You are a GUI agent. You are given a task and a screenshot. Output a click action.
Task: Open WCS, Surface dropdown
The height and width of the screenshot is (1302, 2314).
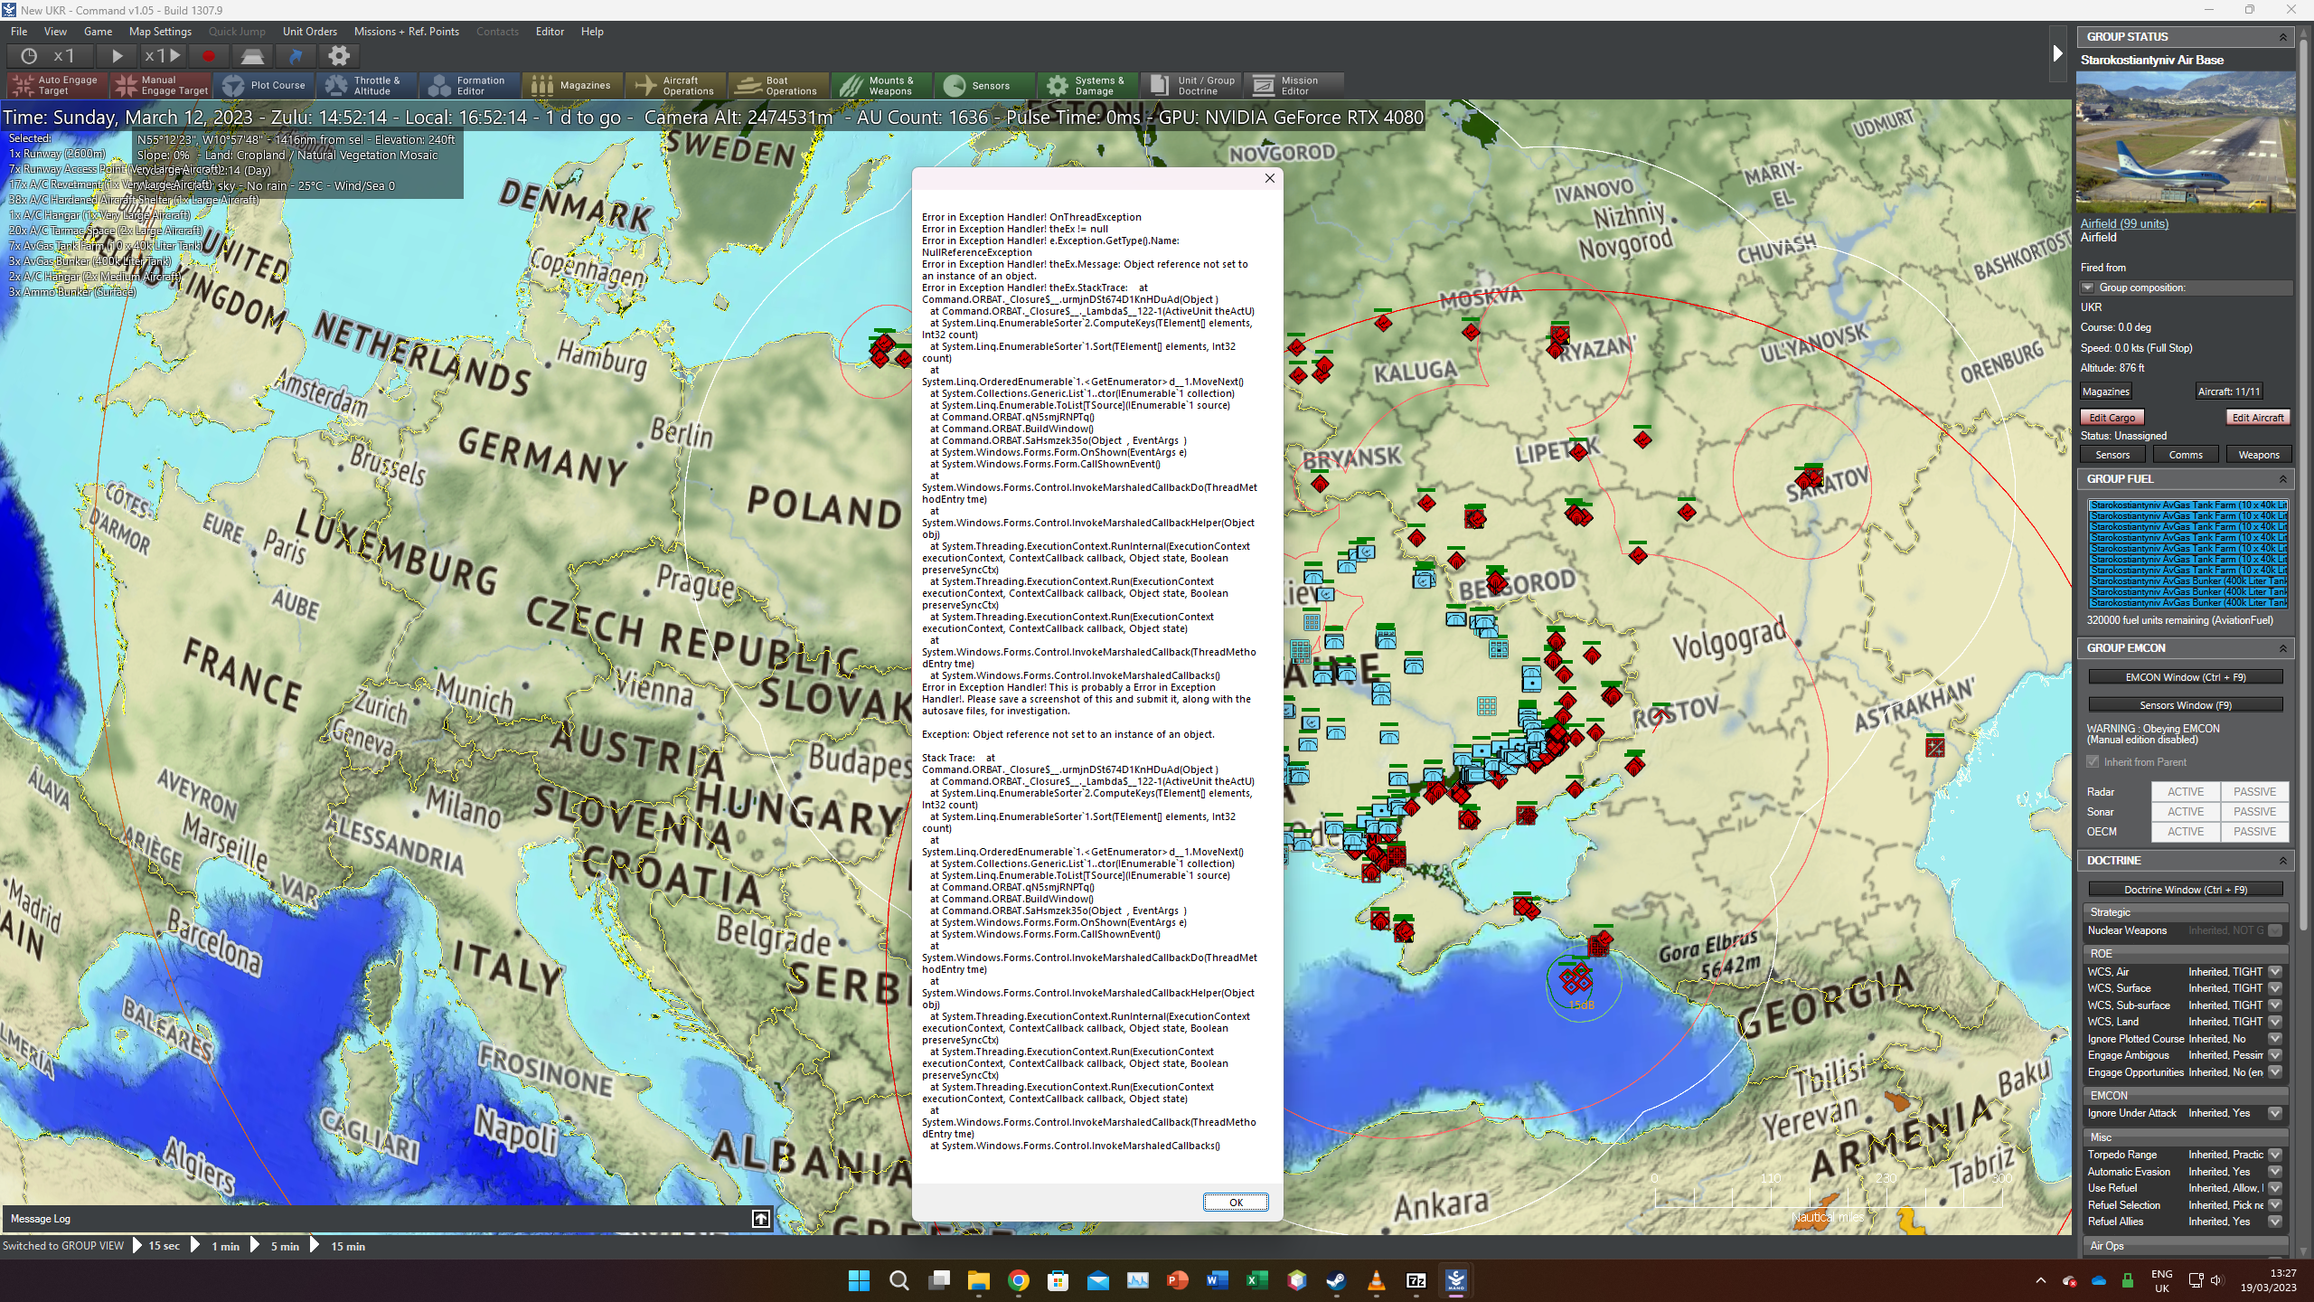[x=2275, y=988]
